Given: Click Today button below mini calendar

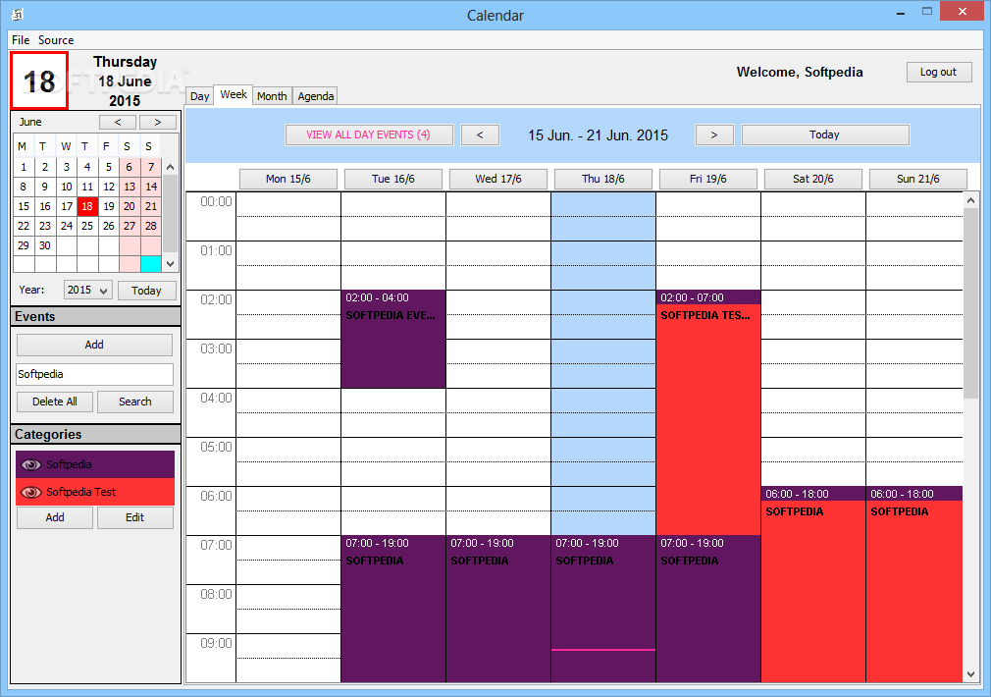Looking at the screenshot, I should (146, 291).
